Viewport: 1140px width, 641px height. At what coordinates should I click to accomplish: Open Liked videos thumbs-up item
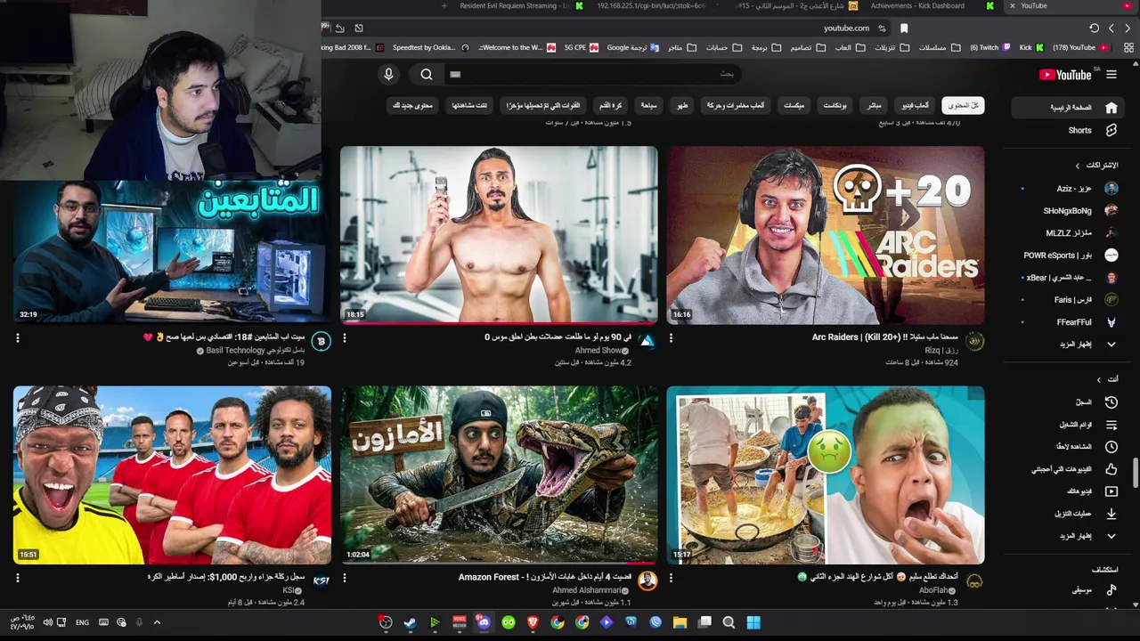click(1069, 469)
